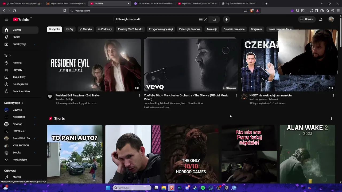Screen dimensions: 342x192
Task: Open the on-screen keyboard icon in search box
Action: (201, 19)
